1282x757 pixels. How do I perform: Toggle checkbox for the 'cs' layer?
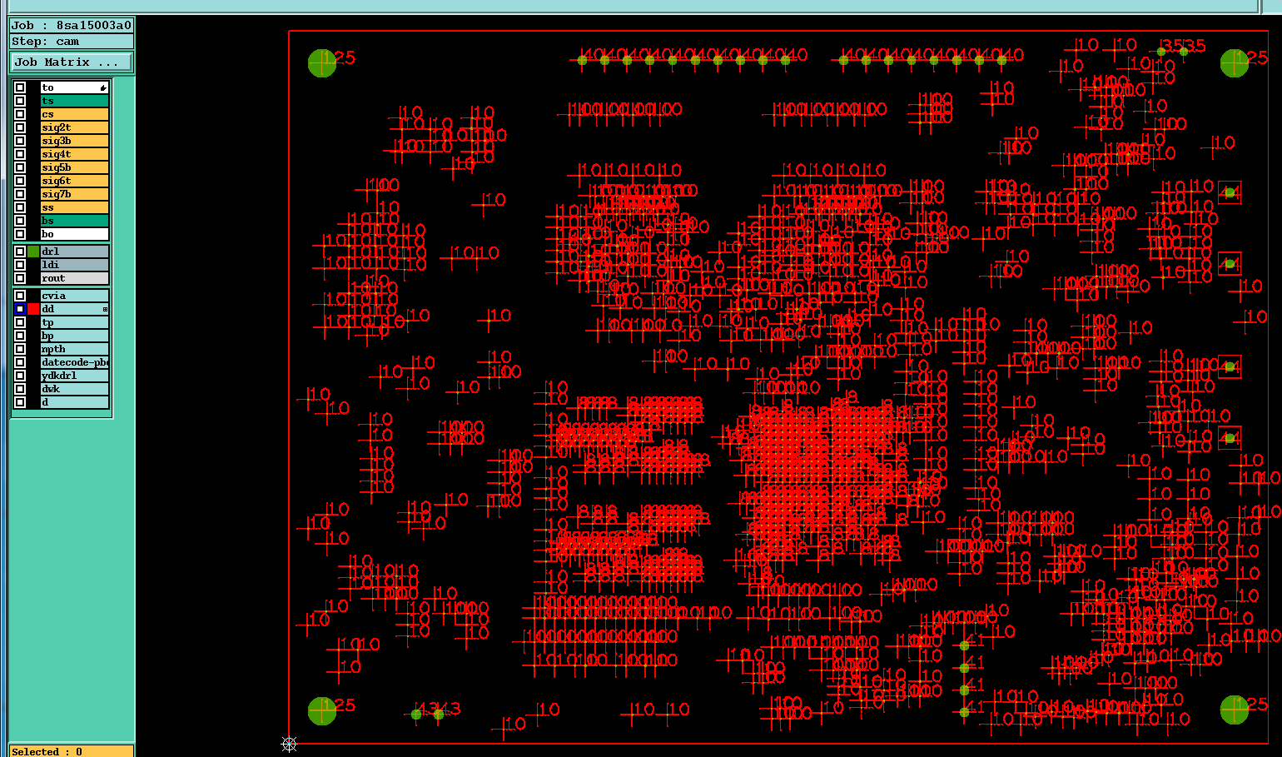20,114
